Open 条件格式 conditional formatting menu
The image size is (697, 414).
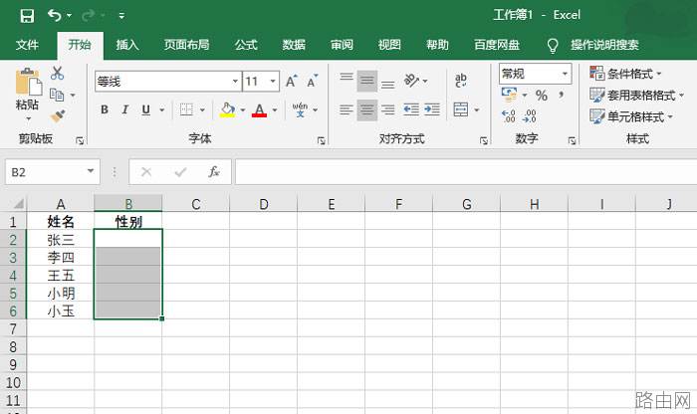(x=625, y=74)
